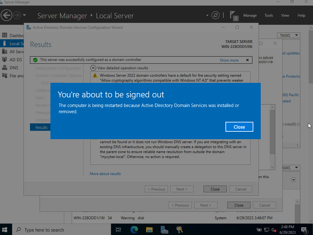Viewport: 313px width, 235px height.
Task: Open the Help menu
Action: pyautogui.click(x=301, y=15)
